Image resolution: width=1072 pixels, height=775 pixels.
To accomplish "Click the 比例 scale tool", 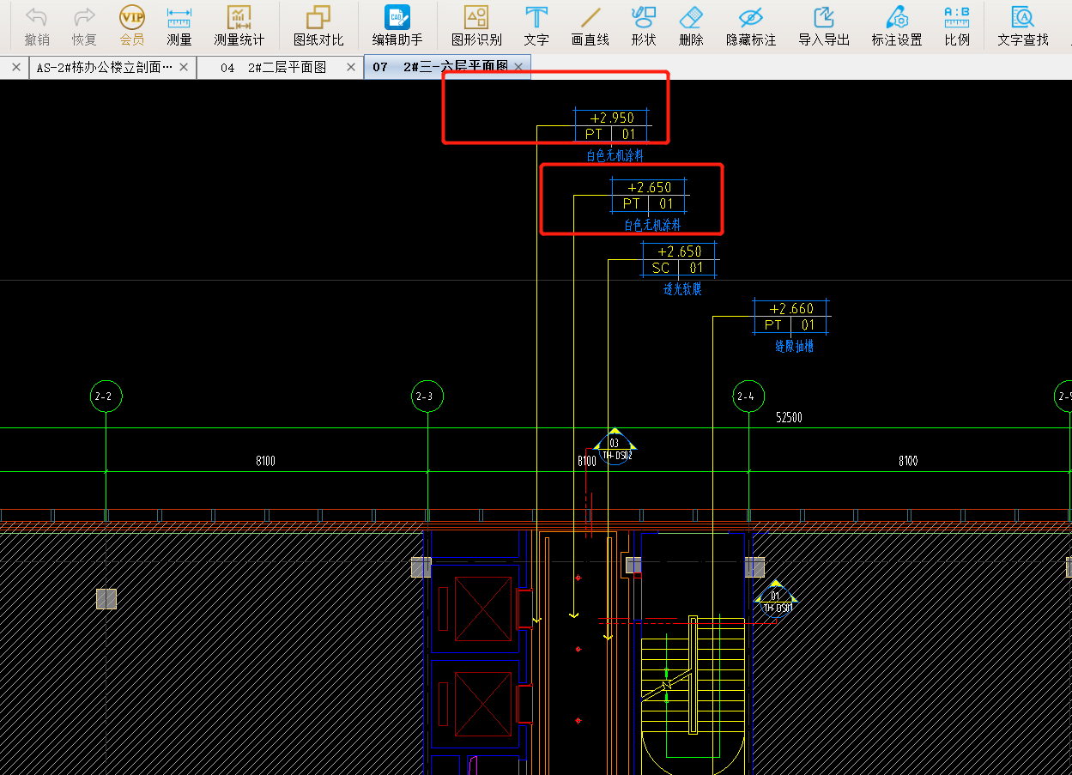I will tap(957, 18).
